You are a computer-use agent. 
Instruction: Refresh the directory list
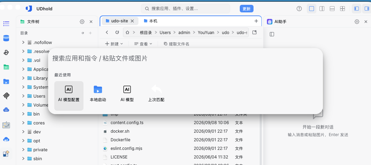pos(83,33)
